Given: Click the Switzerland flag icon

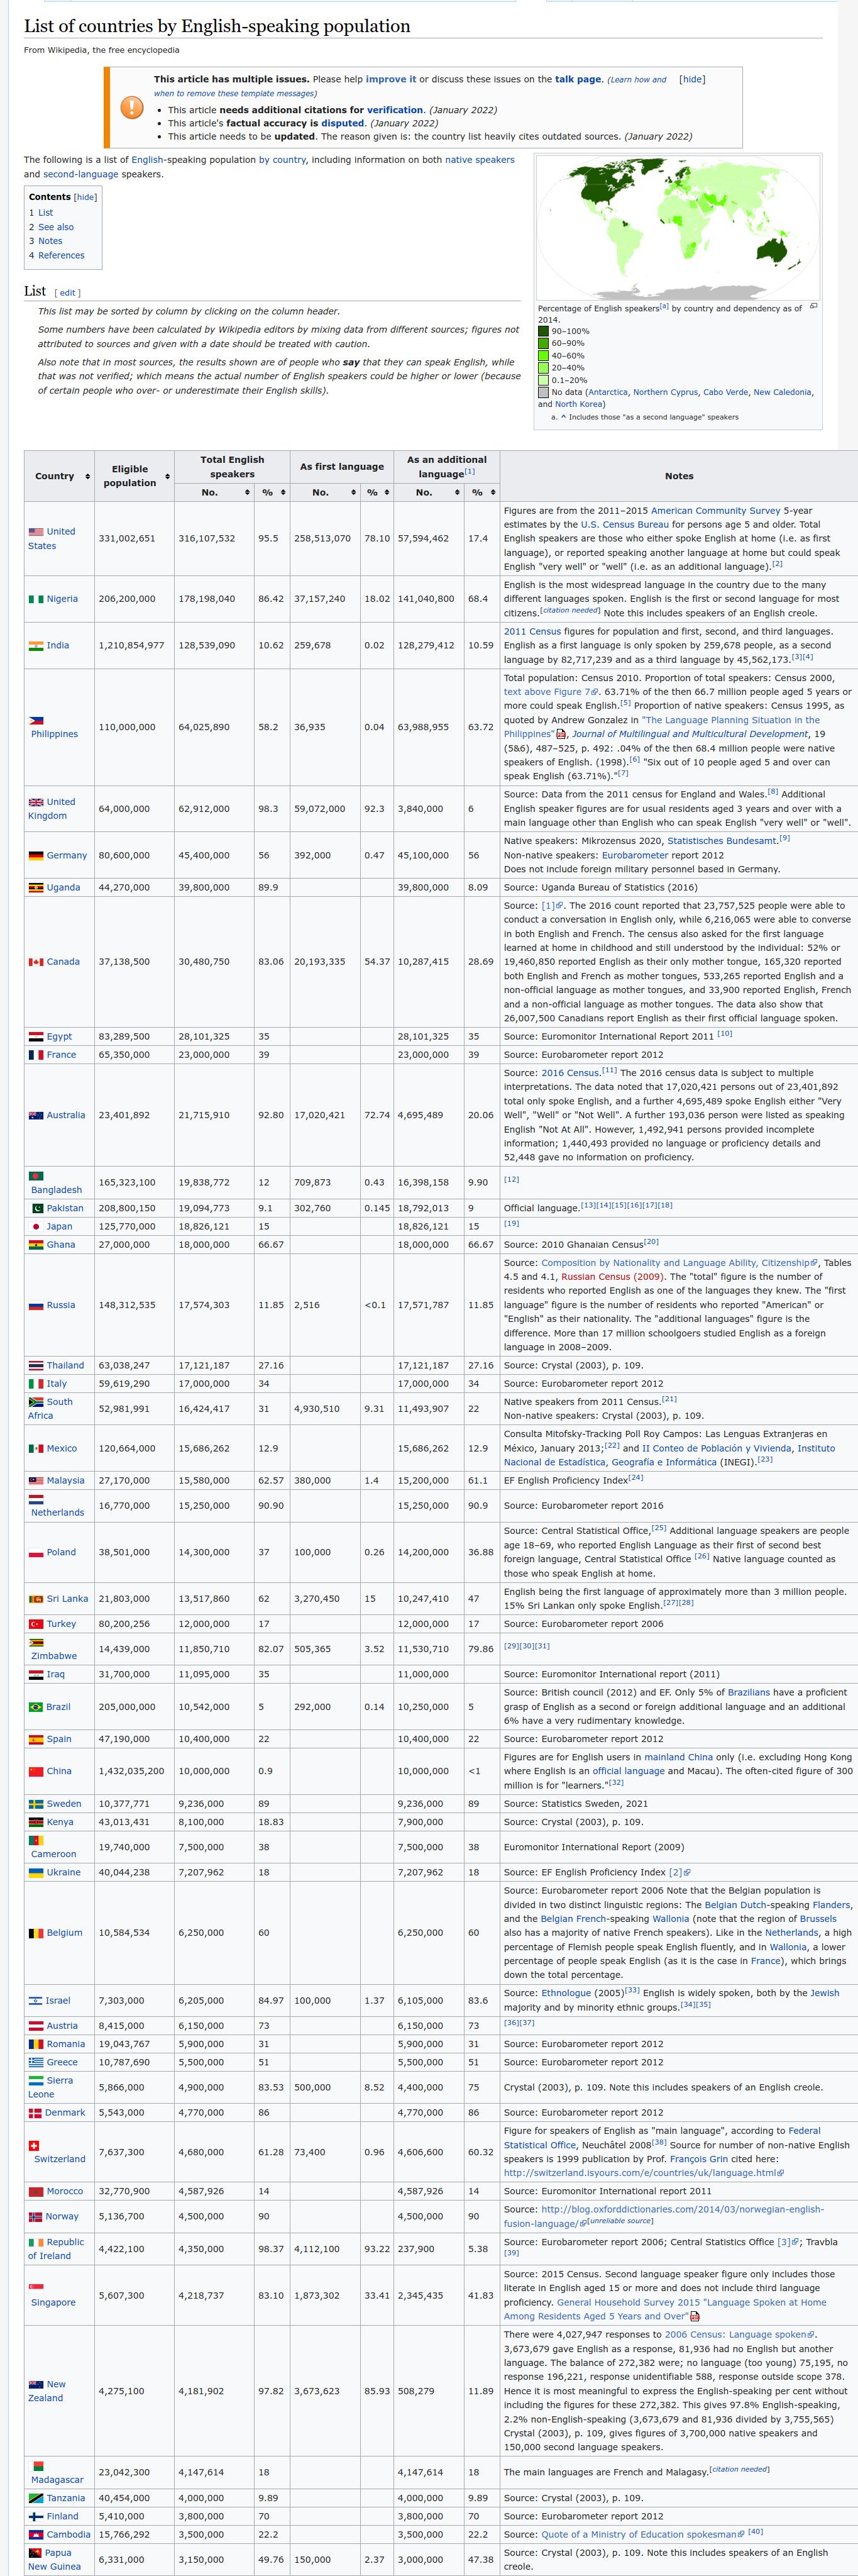Looking at the screenshot, I should coord(34,2145).
